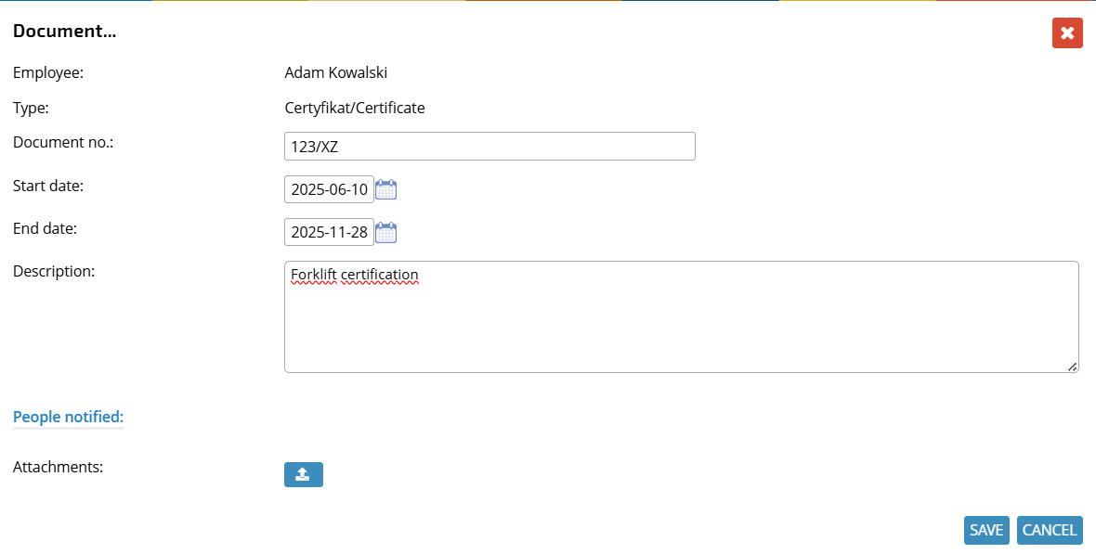The height and width of the screenshot is (554, 1096).
Task: Upload an attachment file
Action: (304, 474)
